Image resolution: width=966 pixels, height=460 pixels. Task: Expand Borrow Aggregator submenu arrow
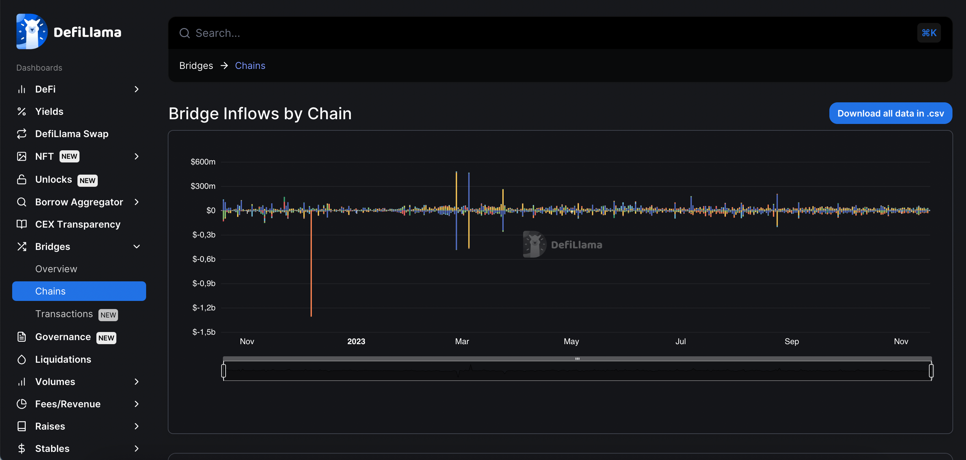click(137, 202)
